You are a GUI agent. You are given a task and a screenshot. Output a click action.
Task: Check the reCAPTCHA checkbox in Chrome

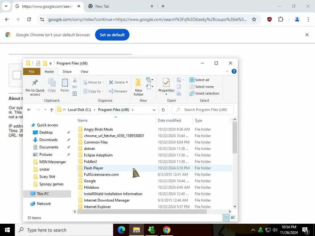(x=17, y=75)
